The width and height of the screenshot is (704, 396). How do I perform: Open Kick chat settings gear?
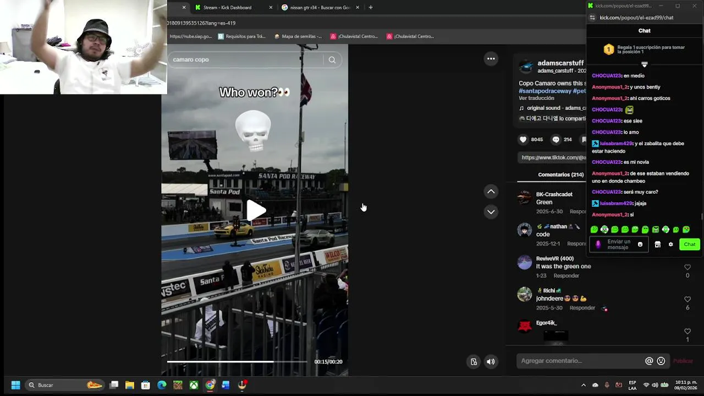pos(670,244)
